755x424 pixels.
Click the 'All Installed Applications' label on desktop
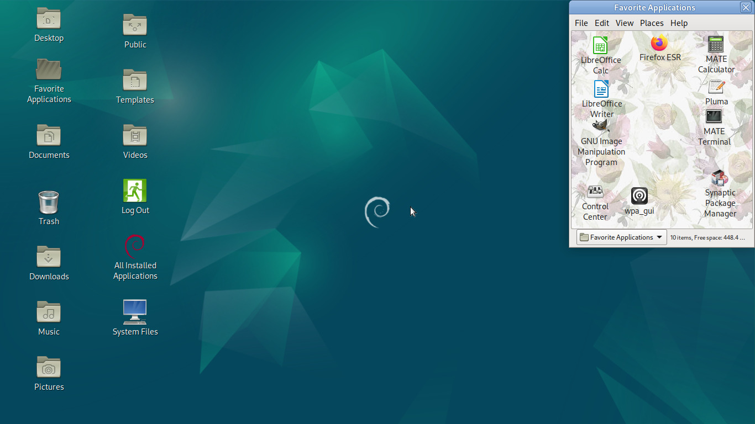pyautogui.click(x=135, y=271)
